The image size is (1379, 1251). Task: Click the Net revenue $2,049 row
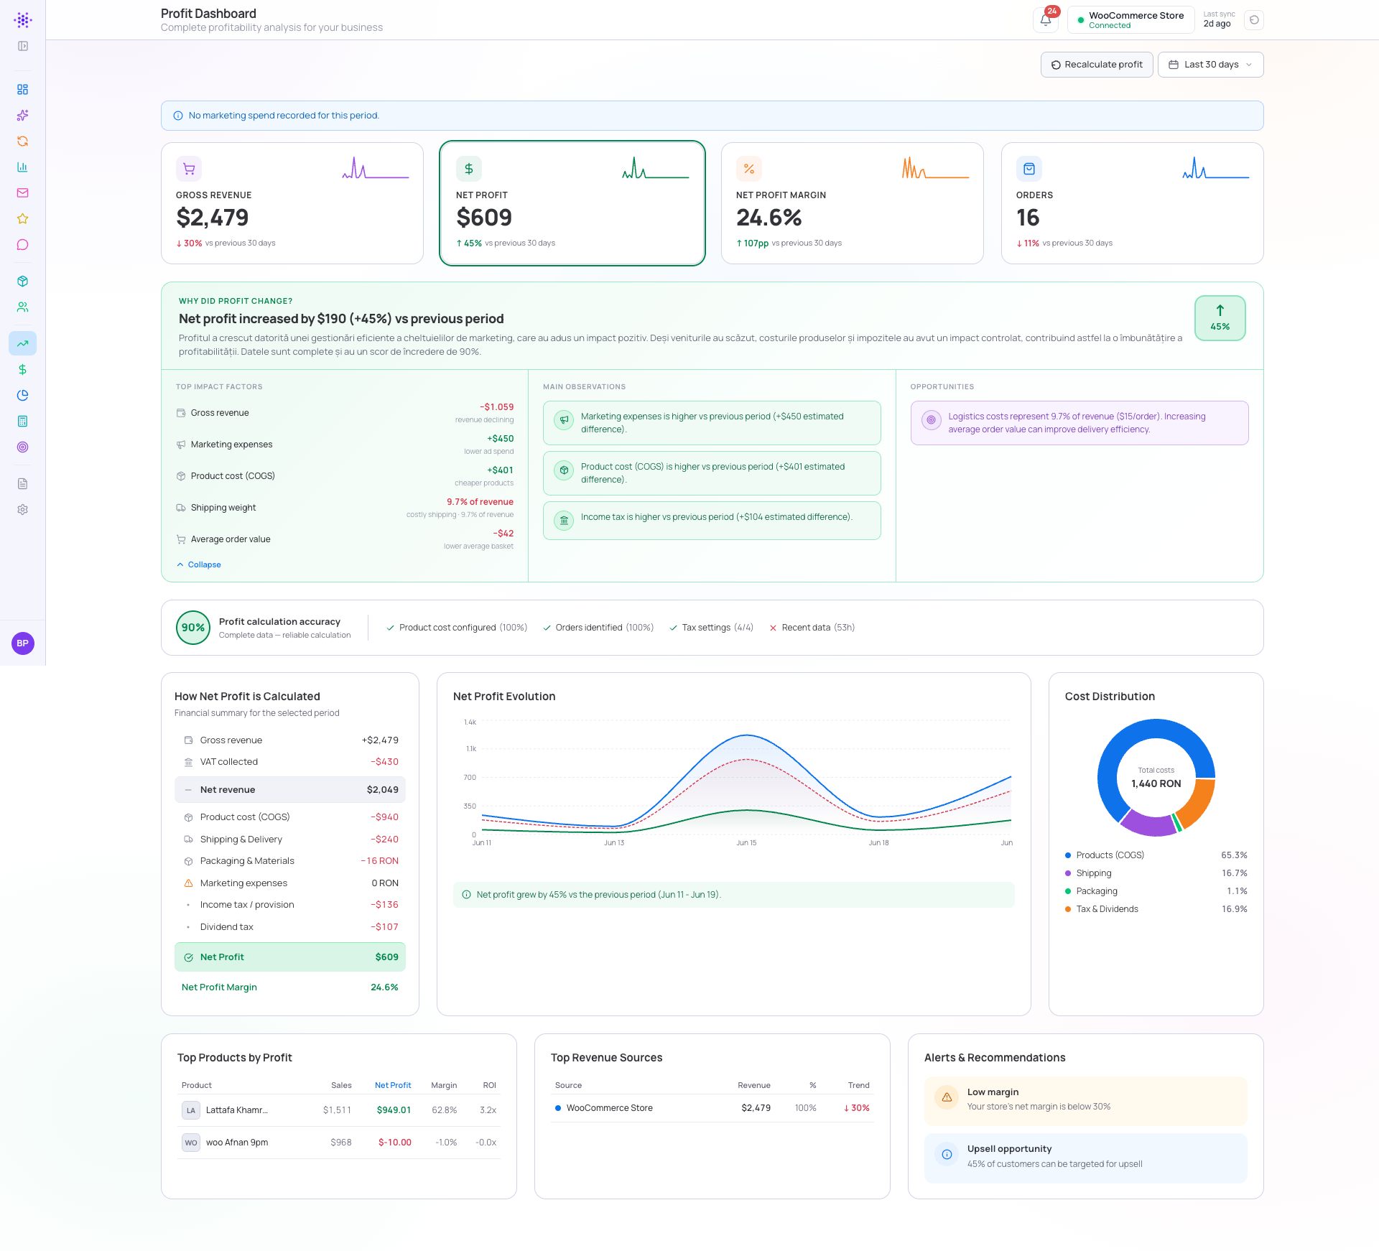290,790
